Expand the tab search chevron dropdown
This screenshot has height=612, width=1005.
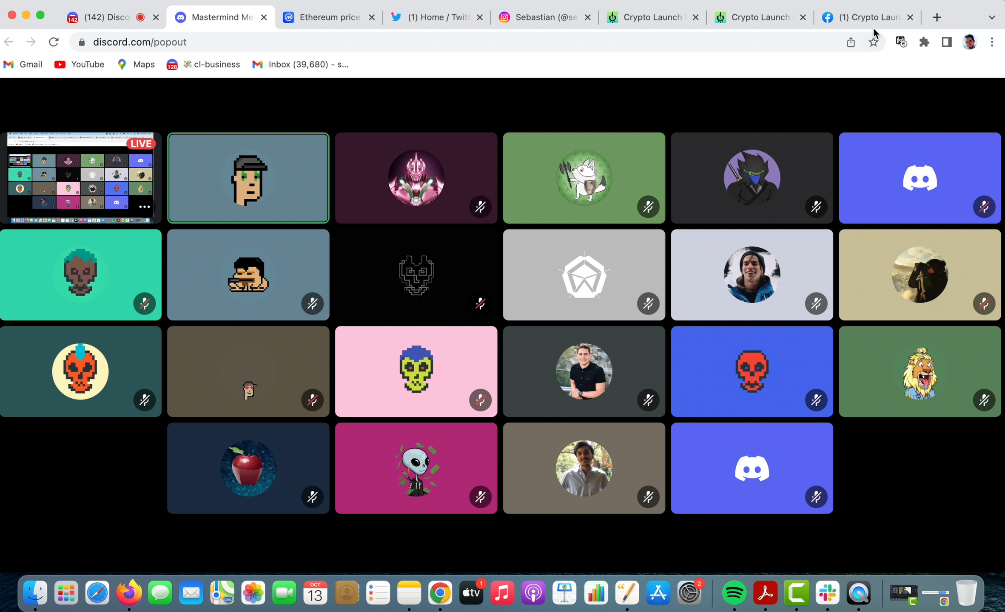click(x=992, y=17)
